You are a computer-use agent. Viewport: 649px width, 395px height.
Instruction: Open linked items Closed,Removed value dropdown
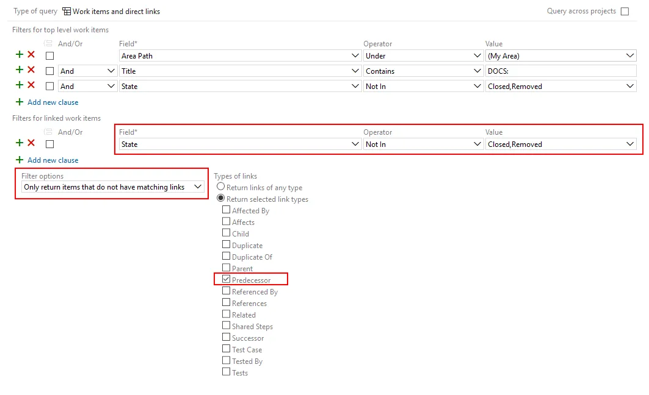pos(561,144)
